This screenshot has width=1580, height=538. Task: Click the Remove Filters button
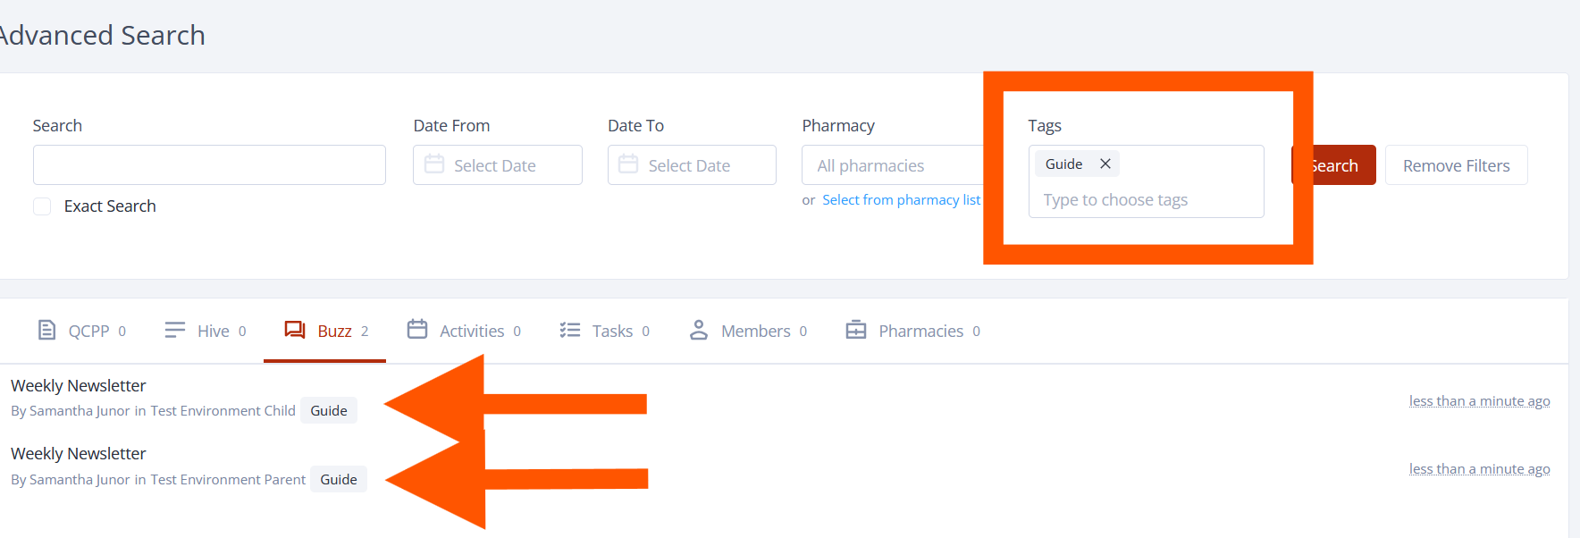click(1456, 165)
